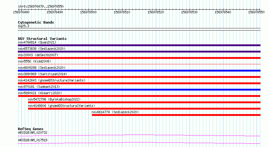Click ruler position 156976490
Screen dimensions: 269x147
coord(55,12)
